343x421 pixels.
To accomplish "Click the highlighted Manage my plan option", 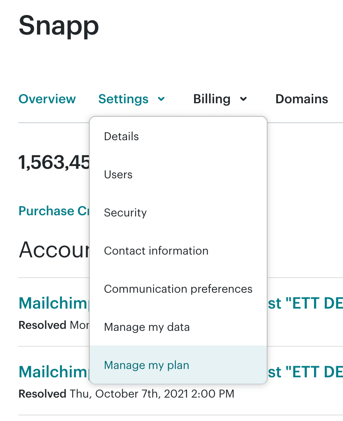I will tap(146, 365).
